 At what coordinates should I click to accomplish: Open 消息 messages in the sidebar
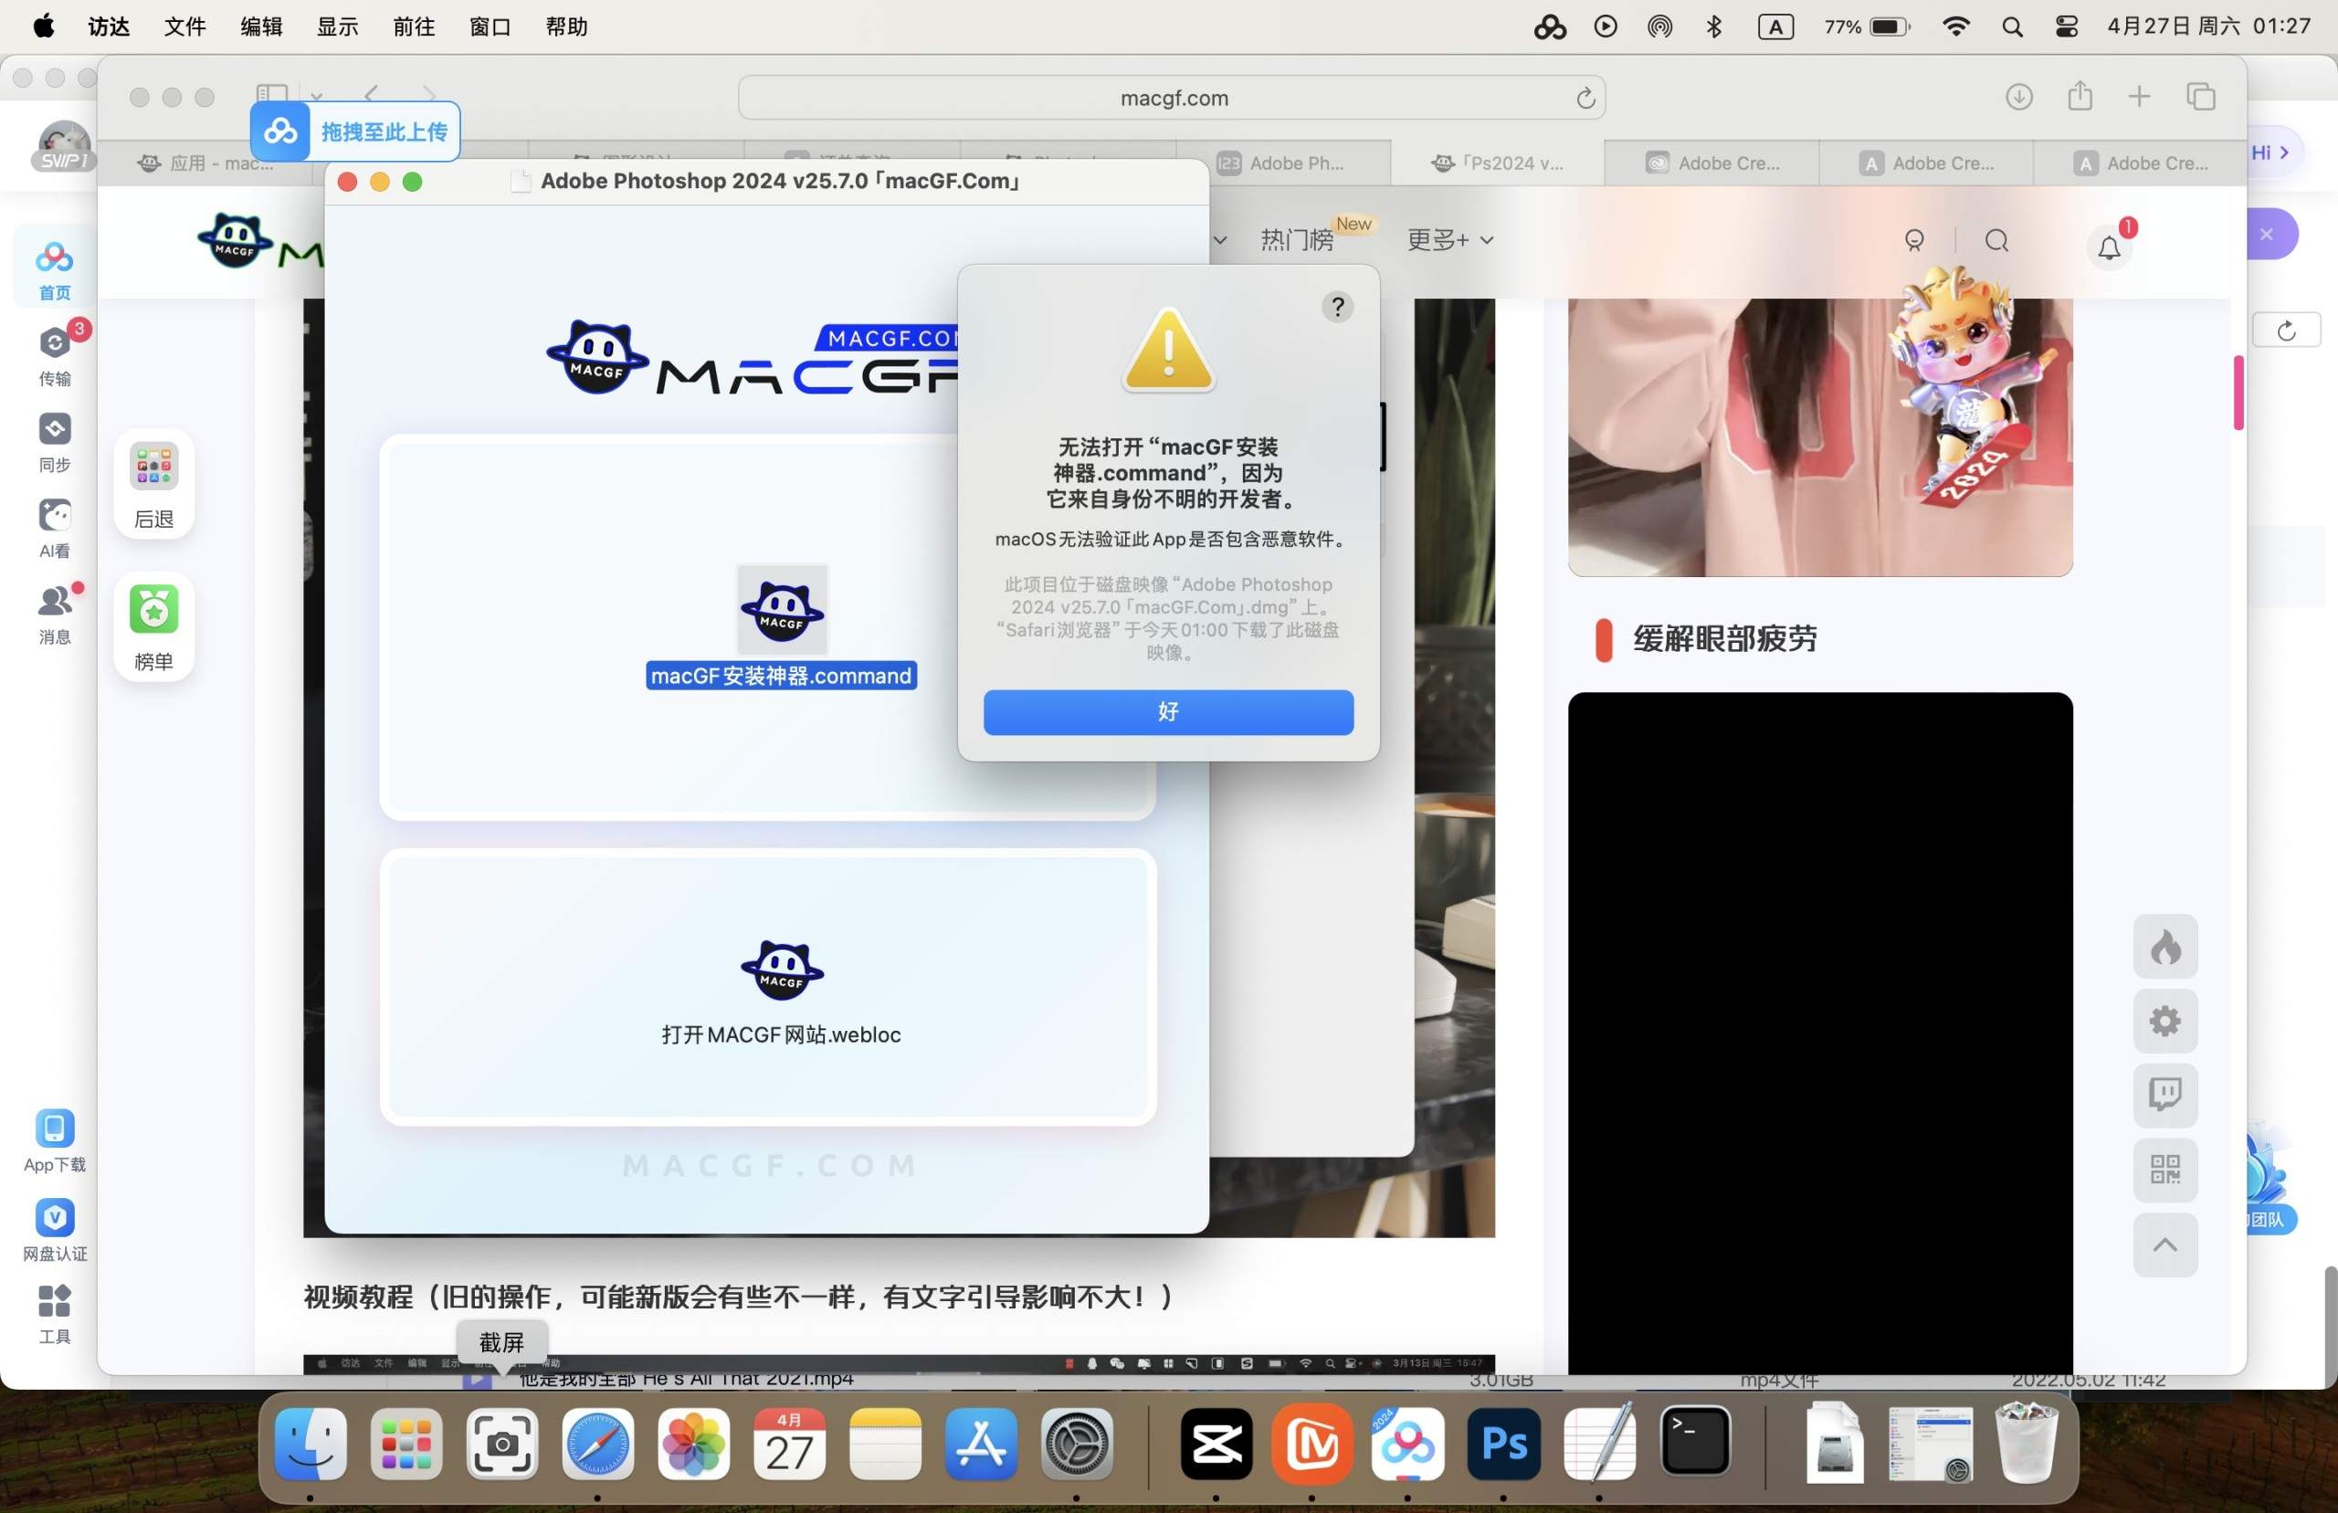(54, 617)
